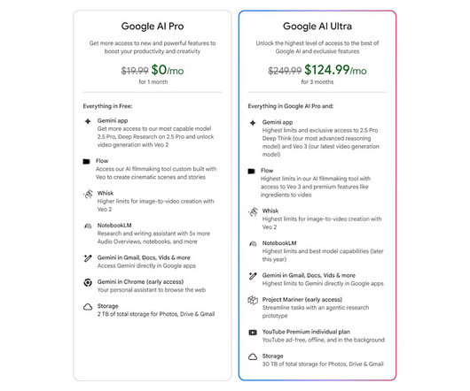Click the Gemini in Chrome icon
This screenshot has width=470, height=391.
pos(88,282)
